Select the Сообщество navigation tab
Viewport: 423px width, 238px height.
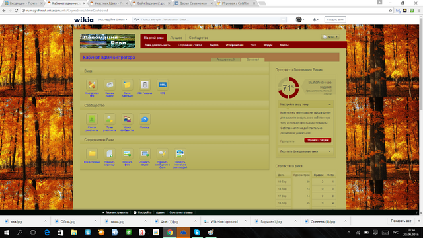[198, 38]
